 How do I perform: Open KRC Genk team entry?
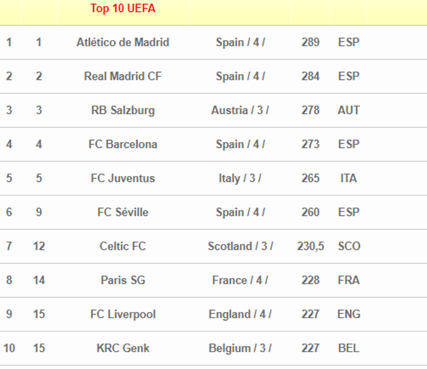(123, 348)
